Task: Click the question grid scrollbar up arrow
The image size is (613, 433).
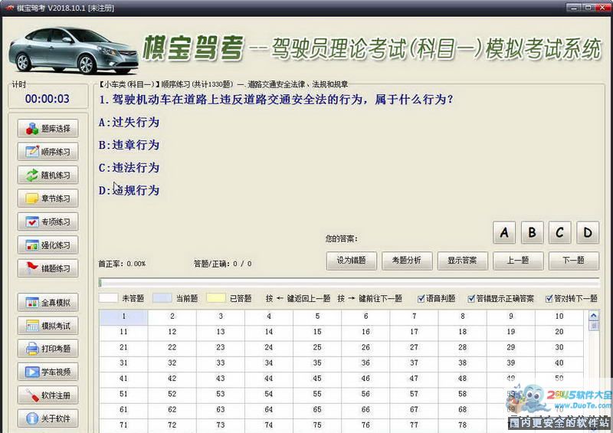Action: (594, 314)
